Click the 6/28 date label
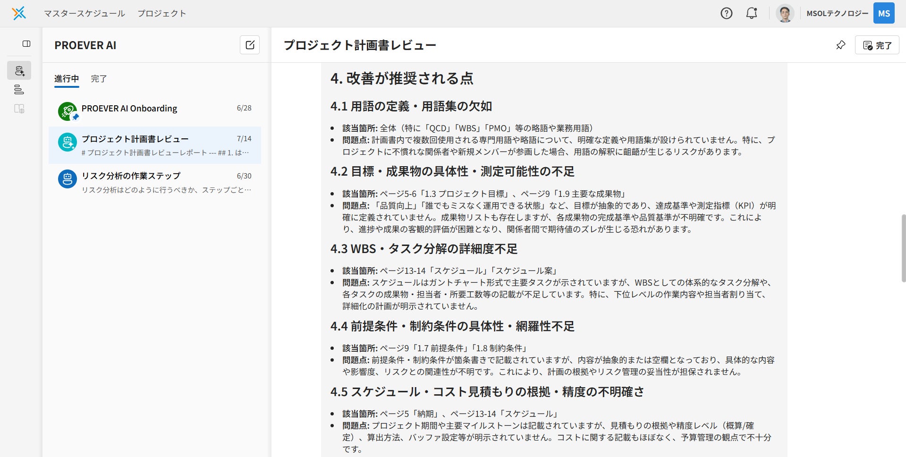 click(x=244, y=108)
